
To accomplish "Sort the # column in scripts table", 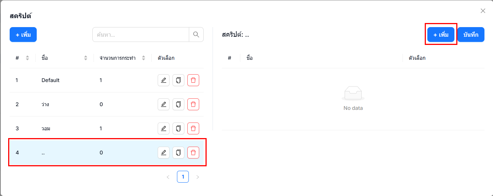I will [27, 58].
